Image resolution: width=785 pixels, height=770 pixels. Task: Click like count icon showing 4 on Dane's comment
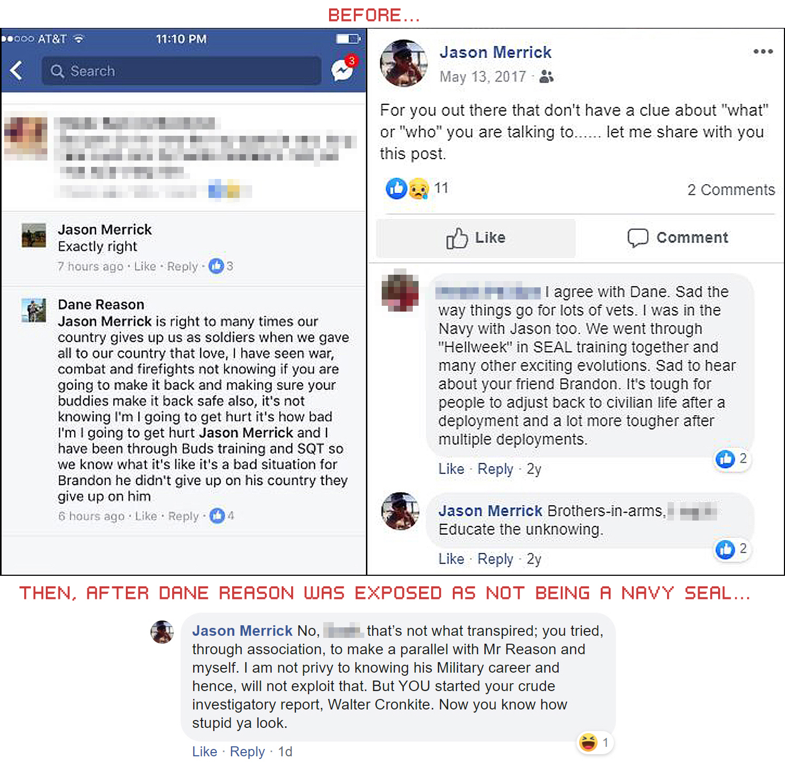click(x=222, y=516)
